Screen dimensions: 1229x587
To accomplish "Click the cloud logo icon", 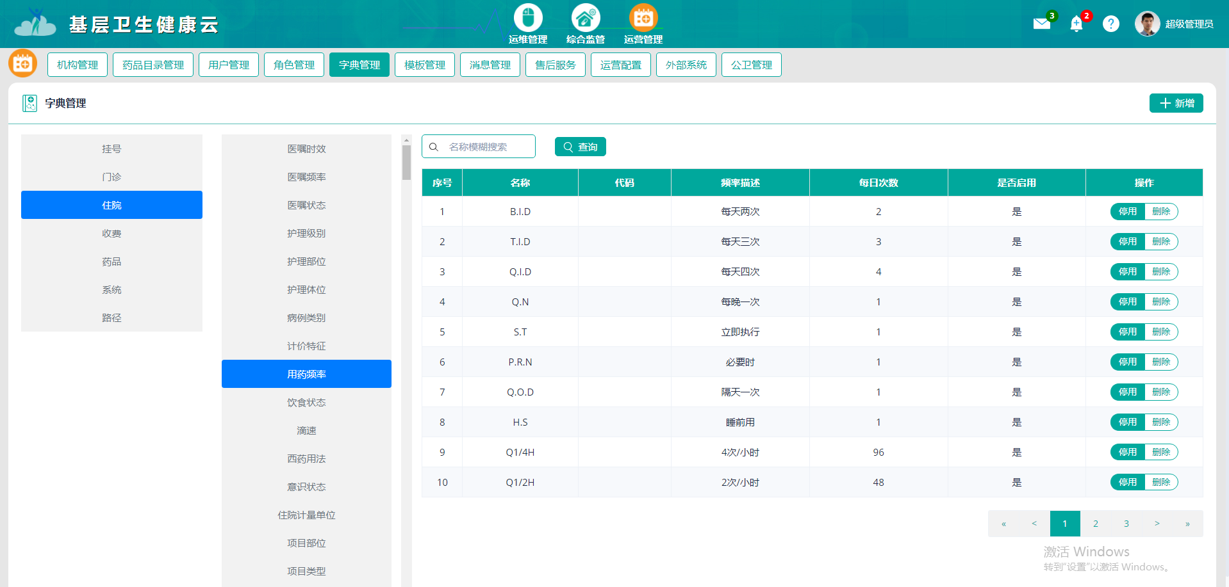I will coord(35,23).
